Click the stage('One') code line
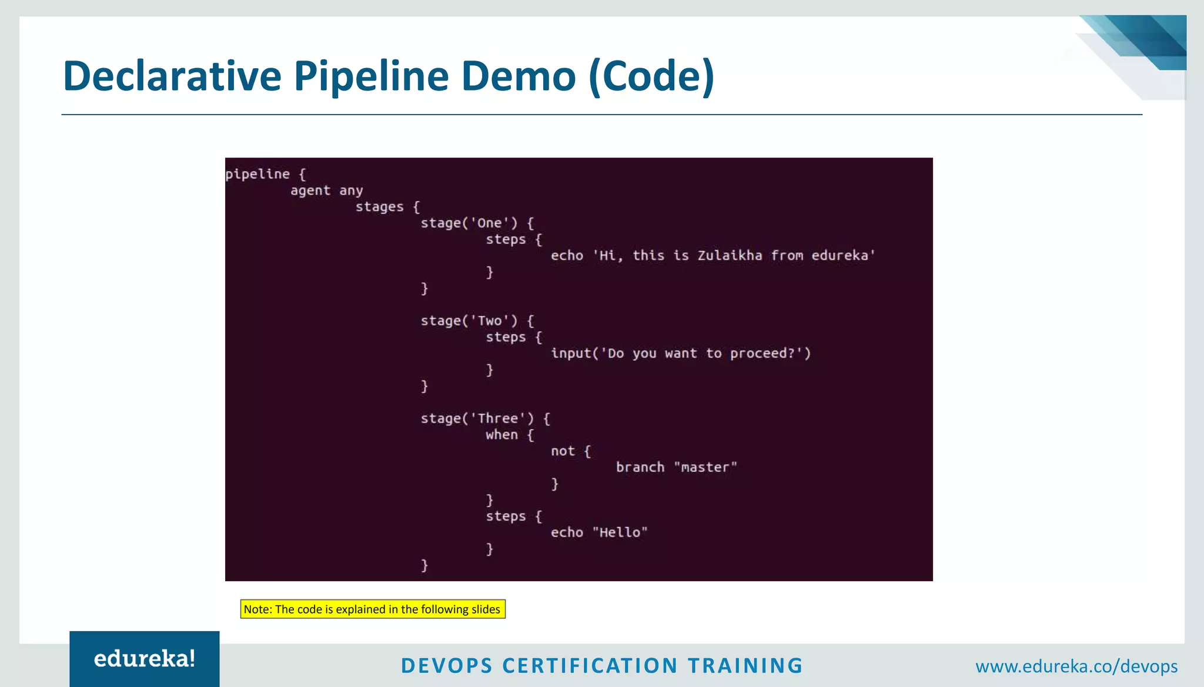This screenshot has width=1204, height=687. pyautogui.click(x=477, y=223)
